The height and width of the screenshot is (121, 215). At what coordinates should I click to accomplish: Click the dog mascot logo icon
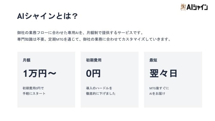click(x=183, y=7)
